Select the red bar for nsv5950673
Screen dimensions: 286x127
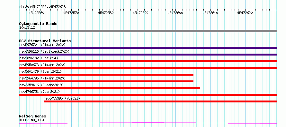pyautogui.click(x=148, y=68)
